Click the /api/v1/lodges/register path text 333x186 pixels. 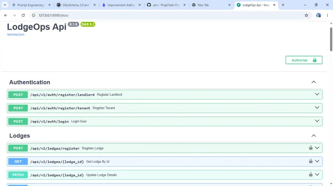coord(55,148)
